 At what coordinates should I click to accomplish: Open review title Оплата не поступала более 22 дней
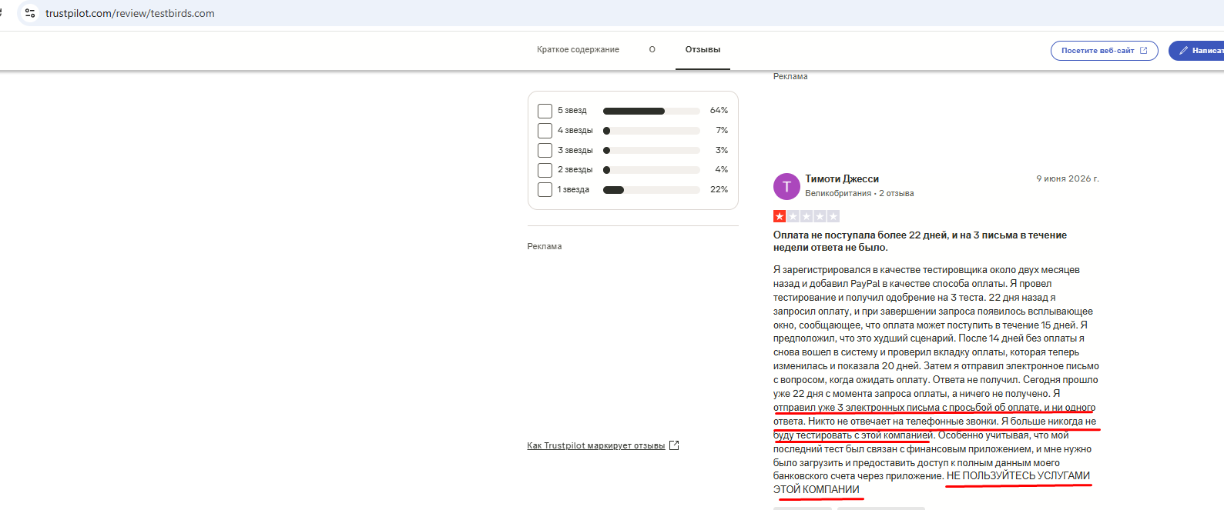tap(920, 242)
